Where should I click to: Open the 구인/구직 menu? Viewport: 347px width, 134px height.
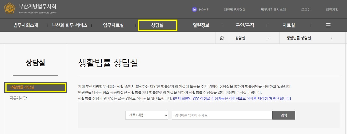point(245,25)
